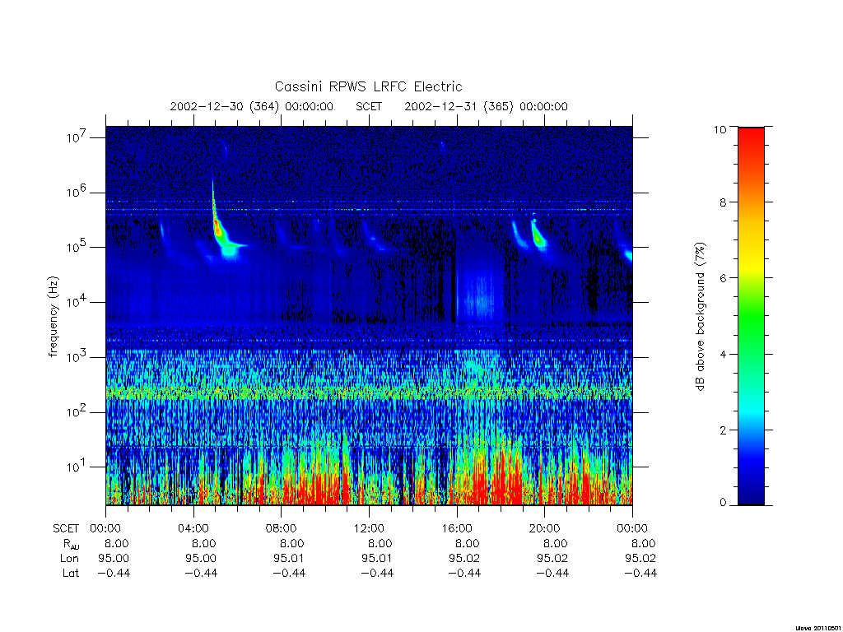Click the green burst near 19:30
This screenshot has height=632, width=843.
pyautogui.click(x=538, y=235)
